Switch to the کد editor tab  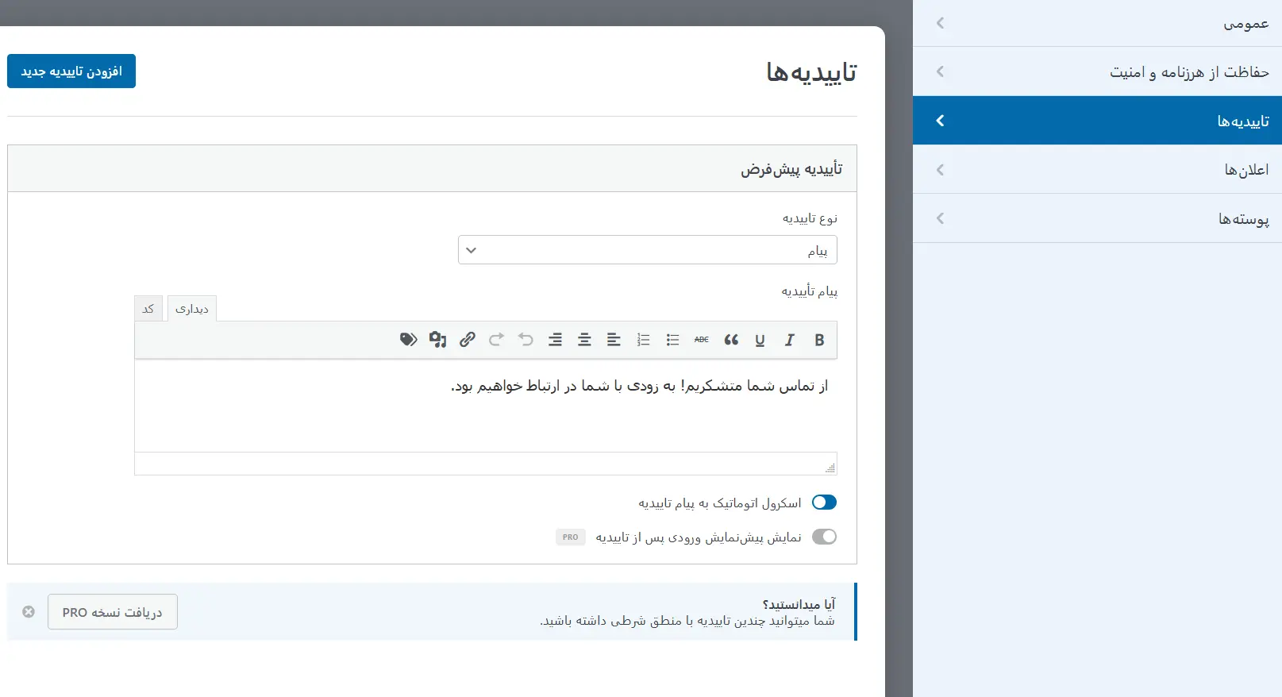click(x=148, y=309)
